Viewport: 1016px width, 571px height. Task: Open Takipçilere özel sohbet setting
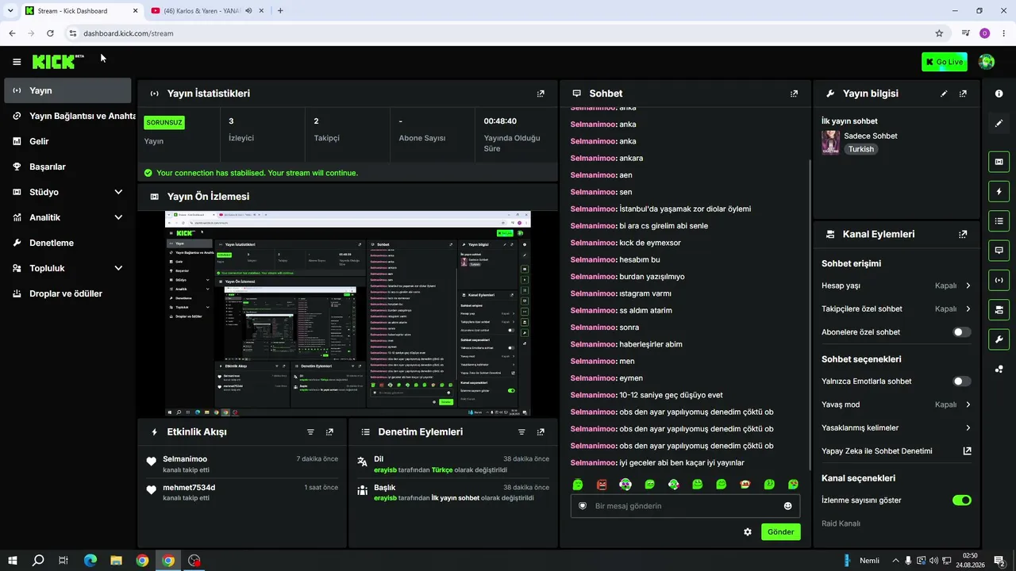pos(896,308)
